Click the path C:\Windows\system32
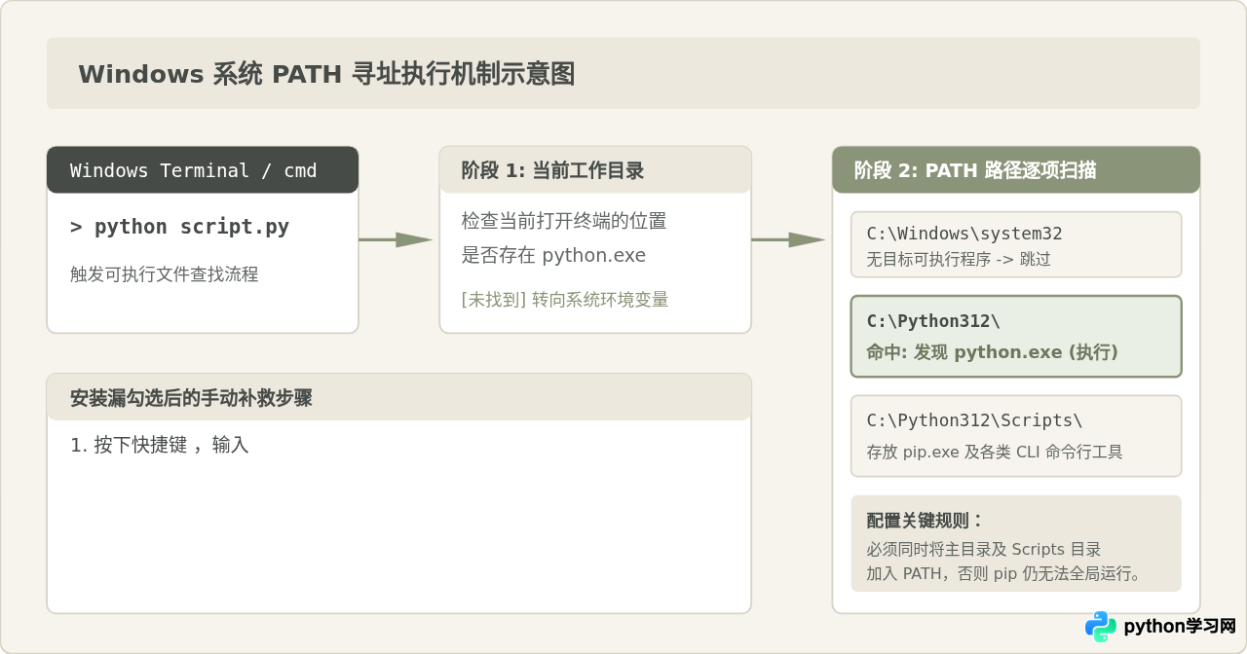 (x=964, y=234)
